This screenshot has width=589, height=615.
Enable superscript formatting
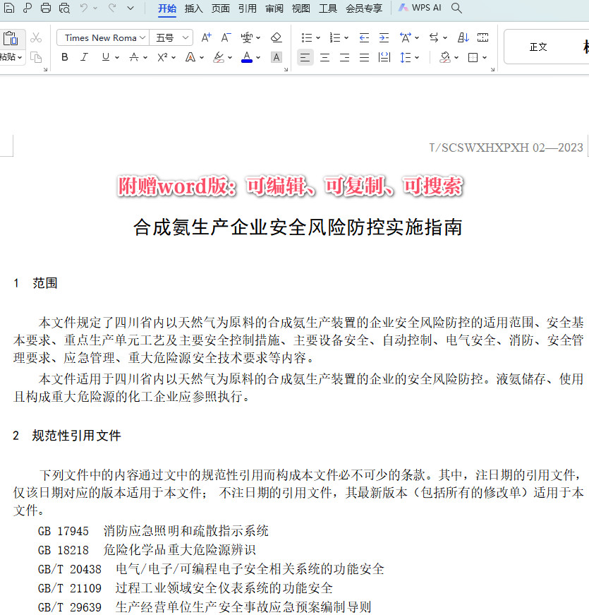(x=162, y=56)
